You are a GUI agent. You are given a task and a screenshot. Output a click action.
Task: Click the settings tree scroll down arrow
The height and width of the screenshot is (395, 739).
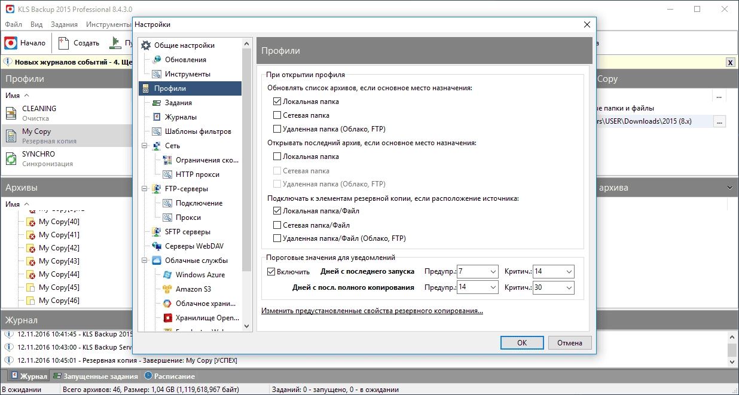pos(247,326)
